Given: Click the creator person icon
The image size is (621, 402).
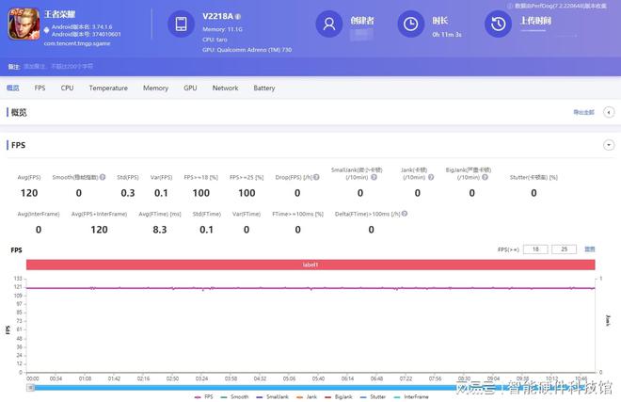Looking at the screenshot, I should pos(328,24).
